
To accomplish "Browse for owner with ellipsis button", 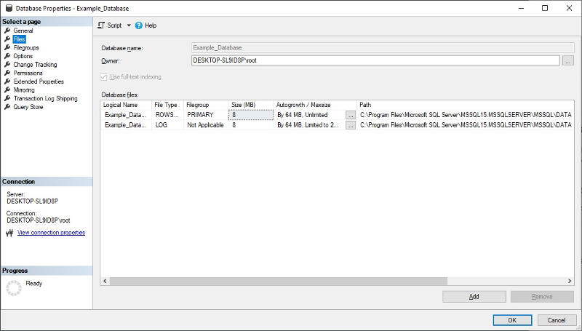I will point(568,60).
